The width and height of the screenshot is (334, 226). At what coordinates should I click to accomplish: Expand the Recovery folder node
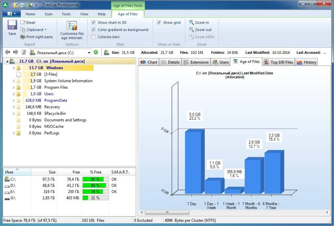coord(14,107)
